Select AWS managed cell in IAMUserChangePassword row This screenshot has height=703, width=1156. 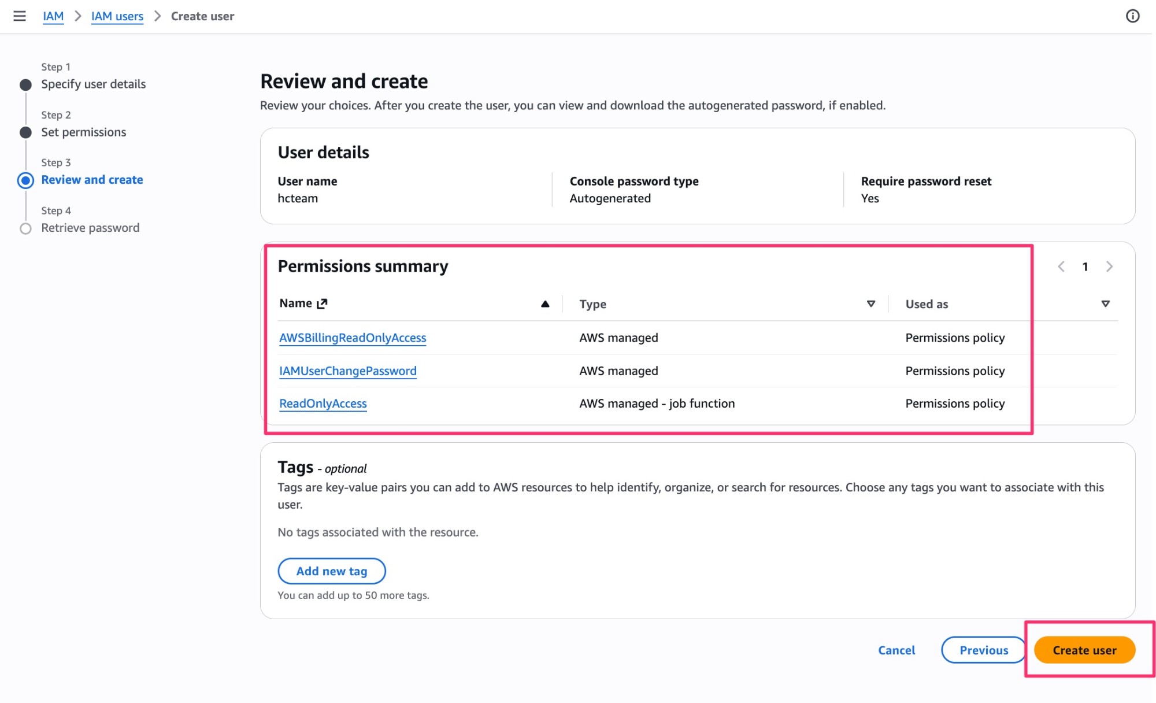pyautogui.click(x=618, y=371)
